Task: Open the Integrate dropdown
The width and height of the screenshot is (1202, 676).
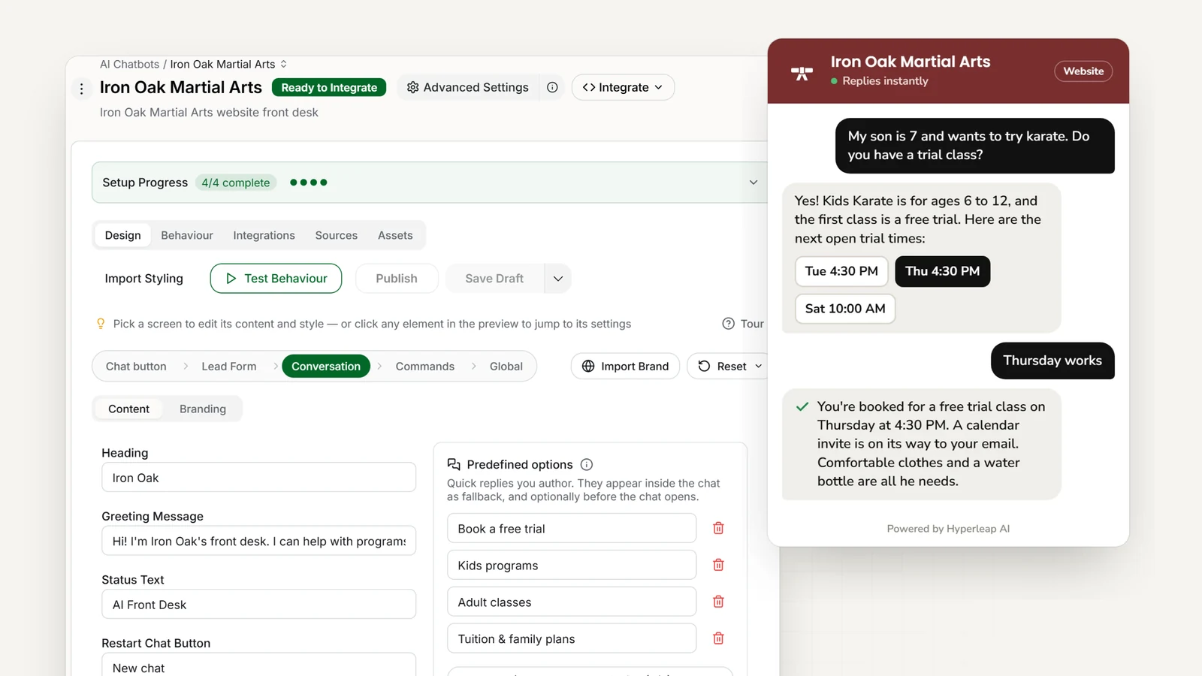Action: pyautogui.click(x=623, y=87)
